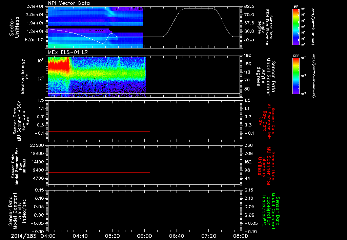Click the 1.2e+01 sector tick label

[x=35, y=32]
